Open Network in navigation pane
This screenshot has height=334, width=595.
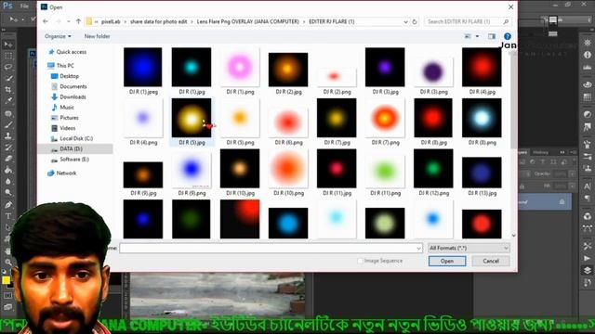(66, 173)
